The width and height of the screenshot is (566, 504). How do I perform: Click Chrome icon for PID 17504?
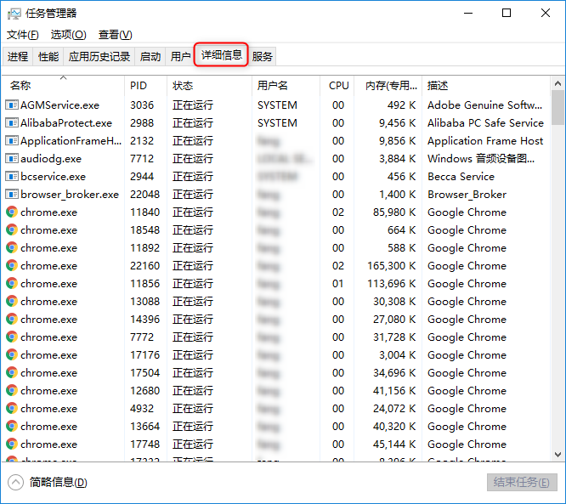(x=12, y=373)
